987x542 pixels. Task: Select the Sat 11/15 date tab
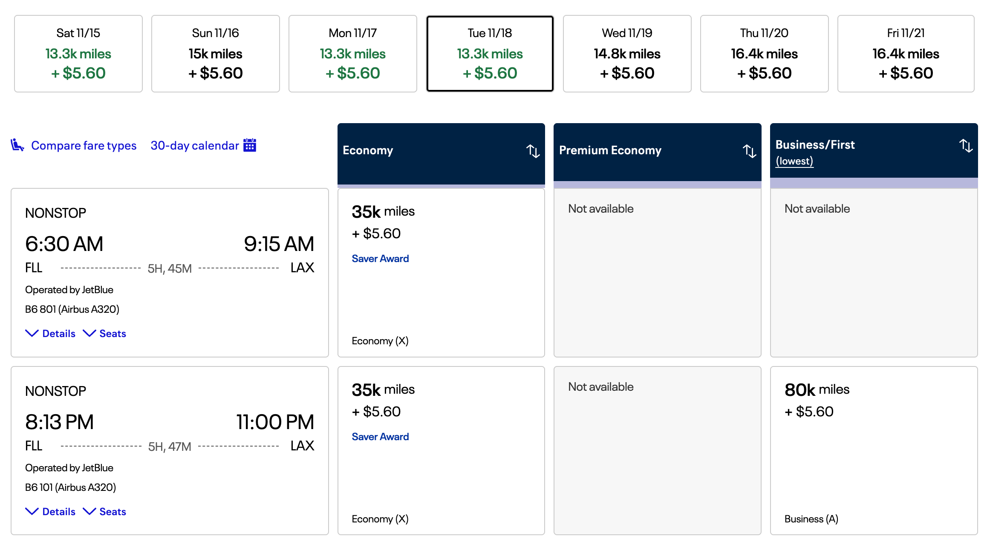tap(78, 54)
